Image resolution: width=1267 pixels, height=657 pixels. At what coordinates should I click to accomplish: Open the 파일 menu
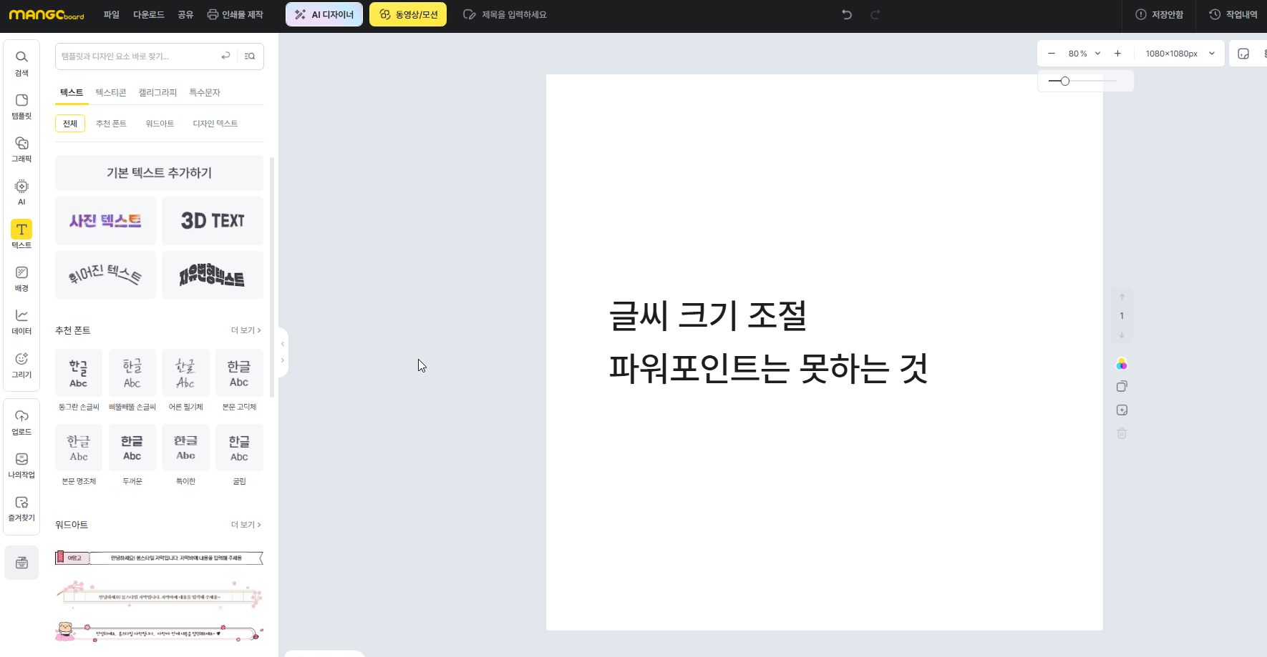pyautogui.click(x=111, y=14)
